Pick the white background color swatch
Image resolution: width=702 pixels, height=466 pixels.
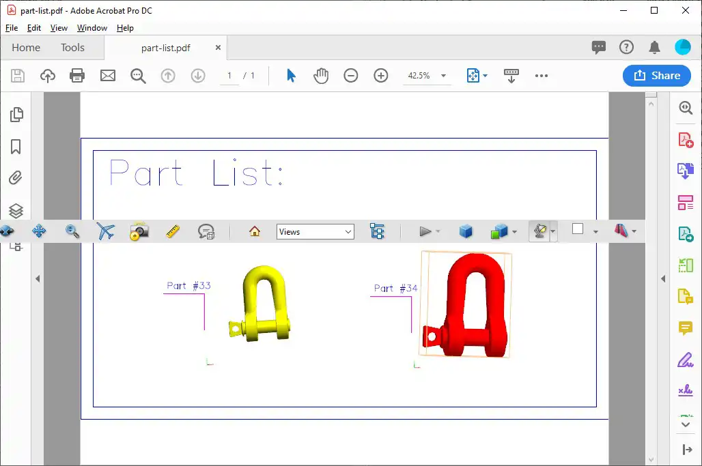click(578, 229)
